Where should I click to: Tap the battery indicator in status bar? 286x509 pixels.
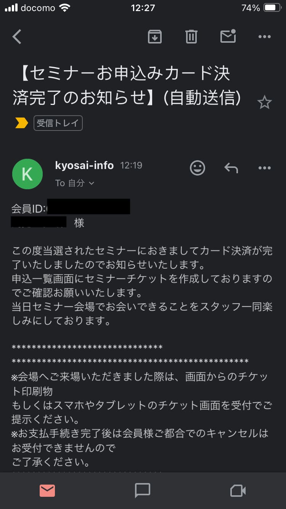point(272,8)
